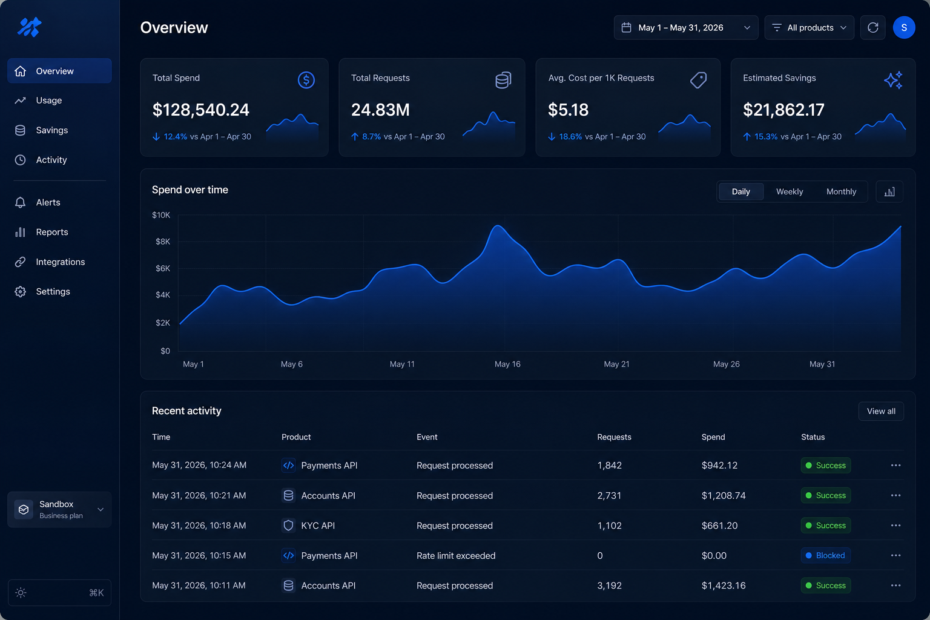This screenshot has width=930, height=620.
Task: Open more options for the 10:24 AM row
Action: [x=896, y=466]
